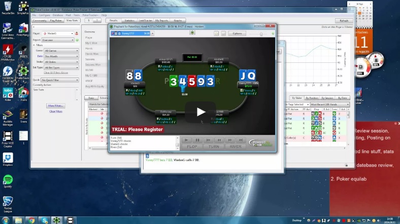
Task: Click the second small square icon left of Options
Action: (223, 33)
